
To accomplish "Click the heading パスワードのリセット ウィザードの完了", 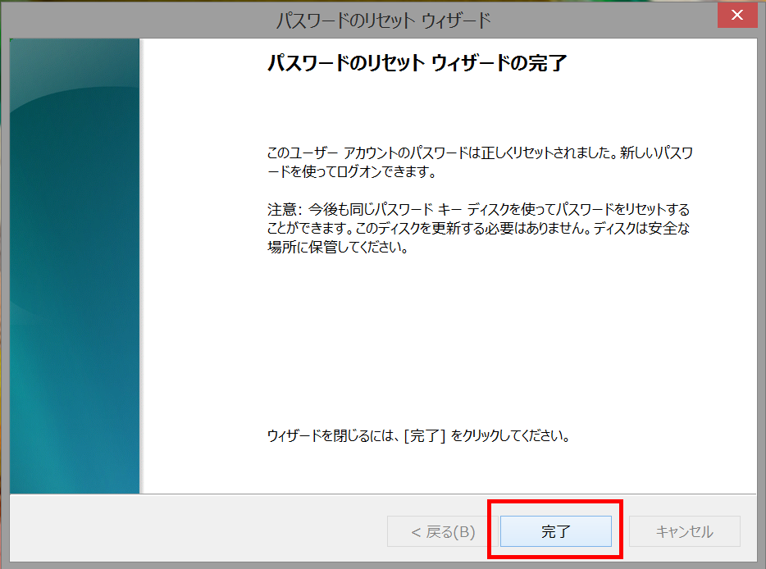I will point(417,63).
